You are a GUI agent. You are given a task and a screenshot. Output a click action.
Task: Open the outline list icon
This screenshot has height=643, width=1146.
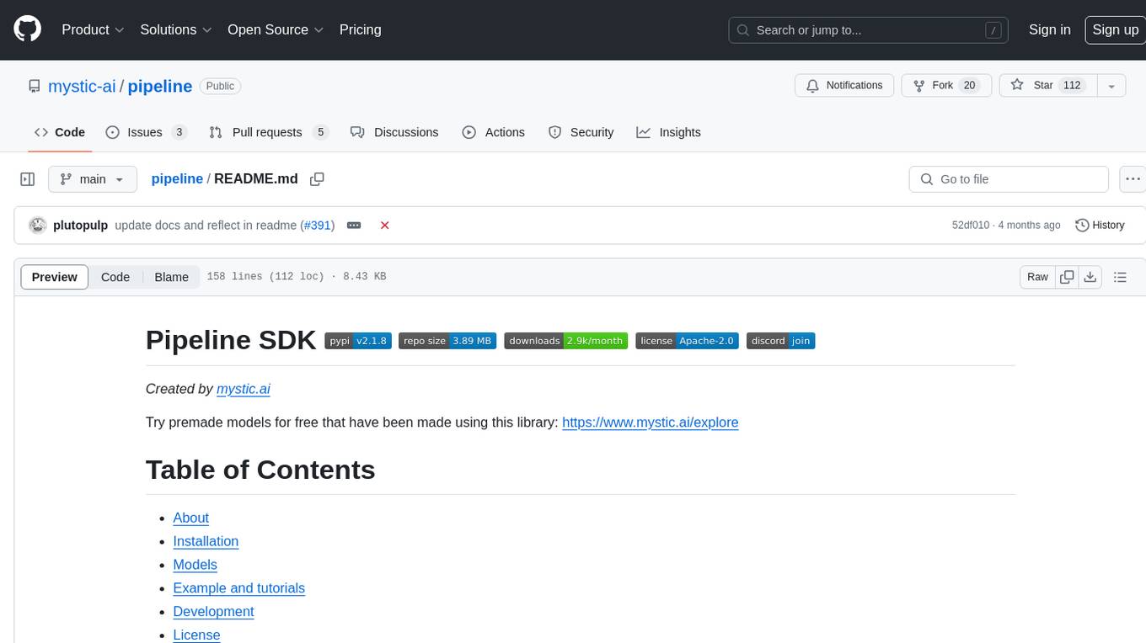(1120, 277)
